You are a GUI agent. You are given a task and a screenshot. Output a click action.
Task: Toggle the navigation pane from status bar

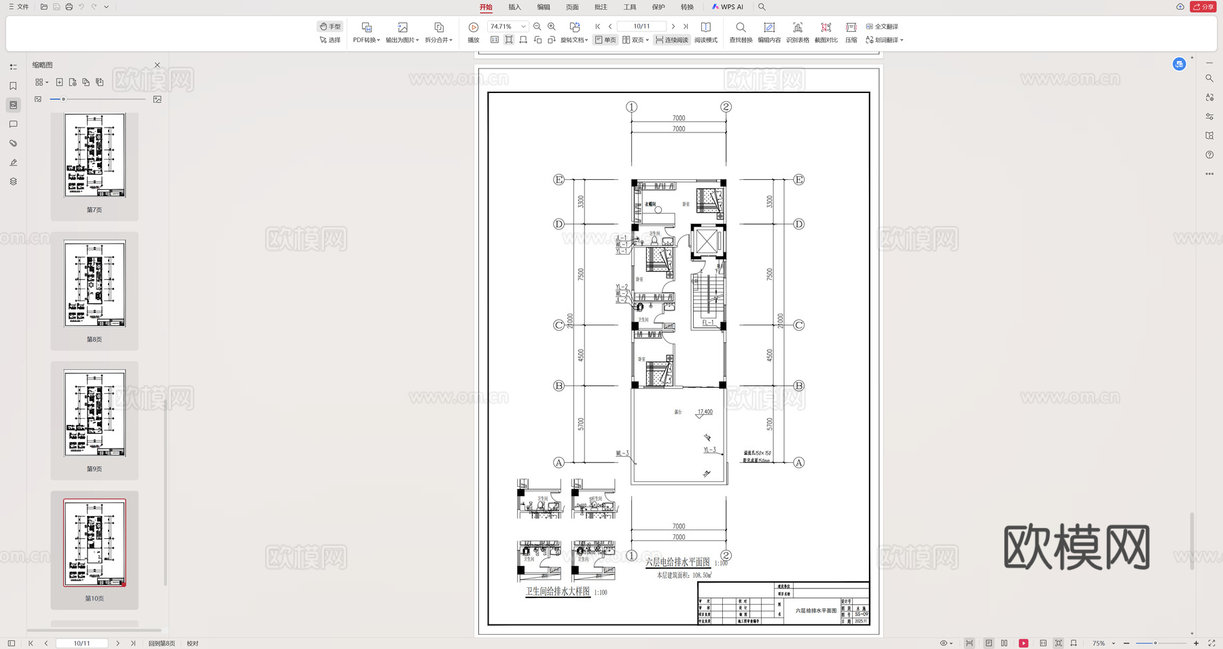click(12, 644)
